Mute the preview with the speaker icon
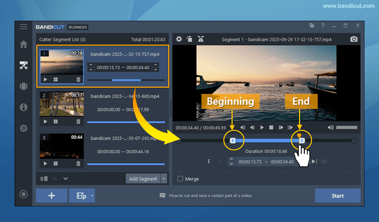The width and height of the screenshot is (379, 222). click(331, 128)
